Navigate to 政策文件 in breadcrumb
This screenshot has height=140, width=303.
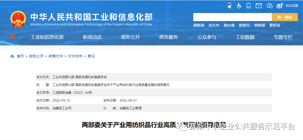point(56,56)
